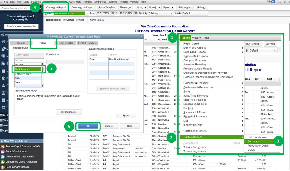This screenshot has width=290, height=171.
Task: Open the Lists menu
Action: click(26, 2)
